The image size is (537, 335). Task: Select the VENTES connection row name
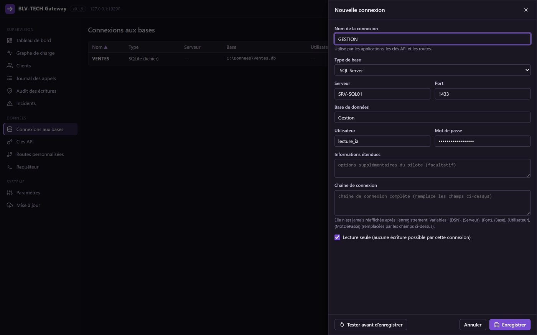coord(100,59)
